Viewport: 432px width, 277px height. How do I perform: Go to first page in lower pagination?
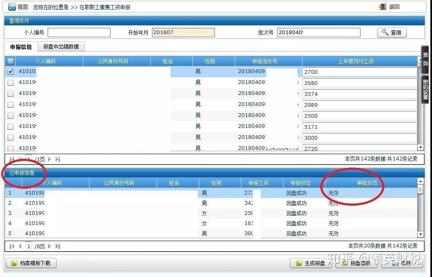click(11, 246)
